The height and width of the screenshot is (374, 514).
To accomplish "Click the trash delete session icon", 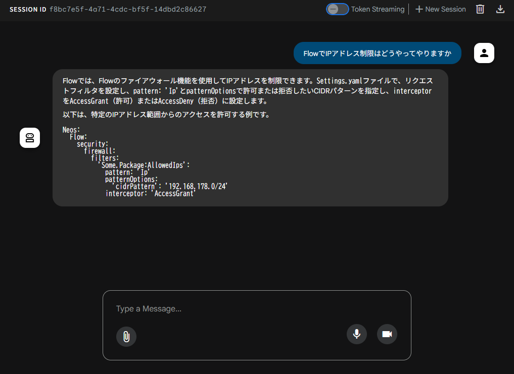I will point(480,9).
